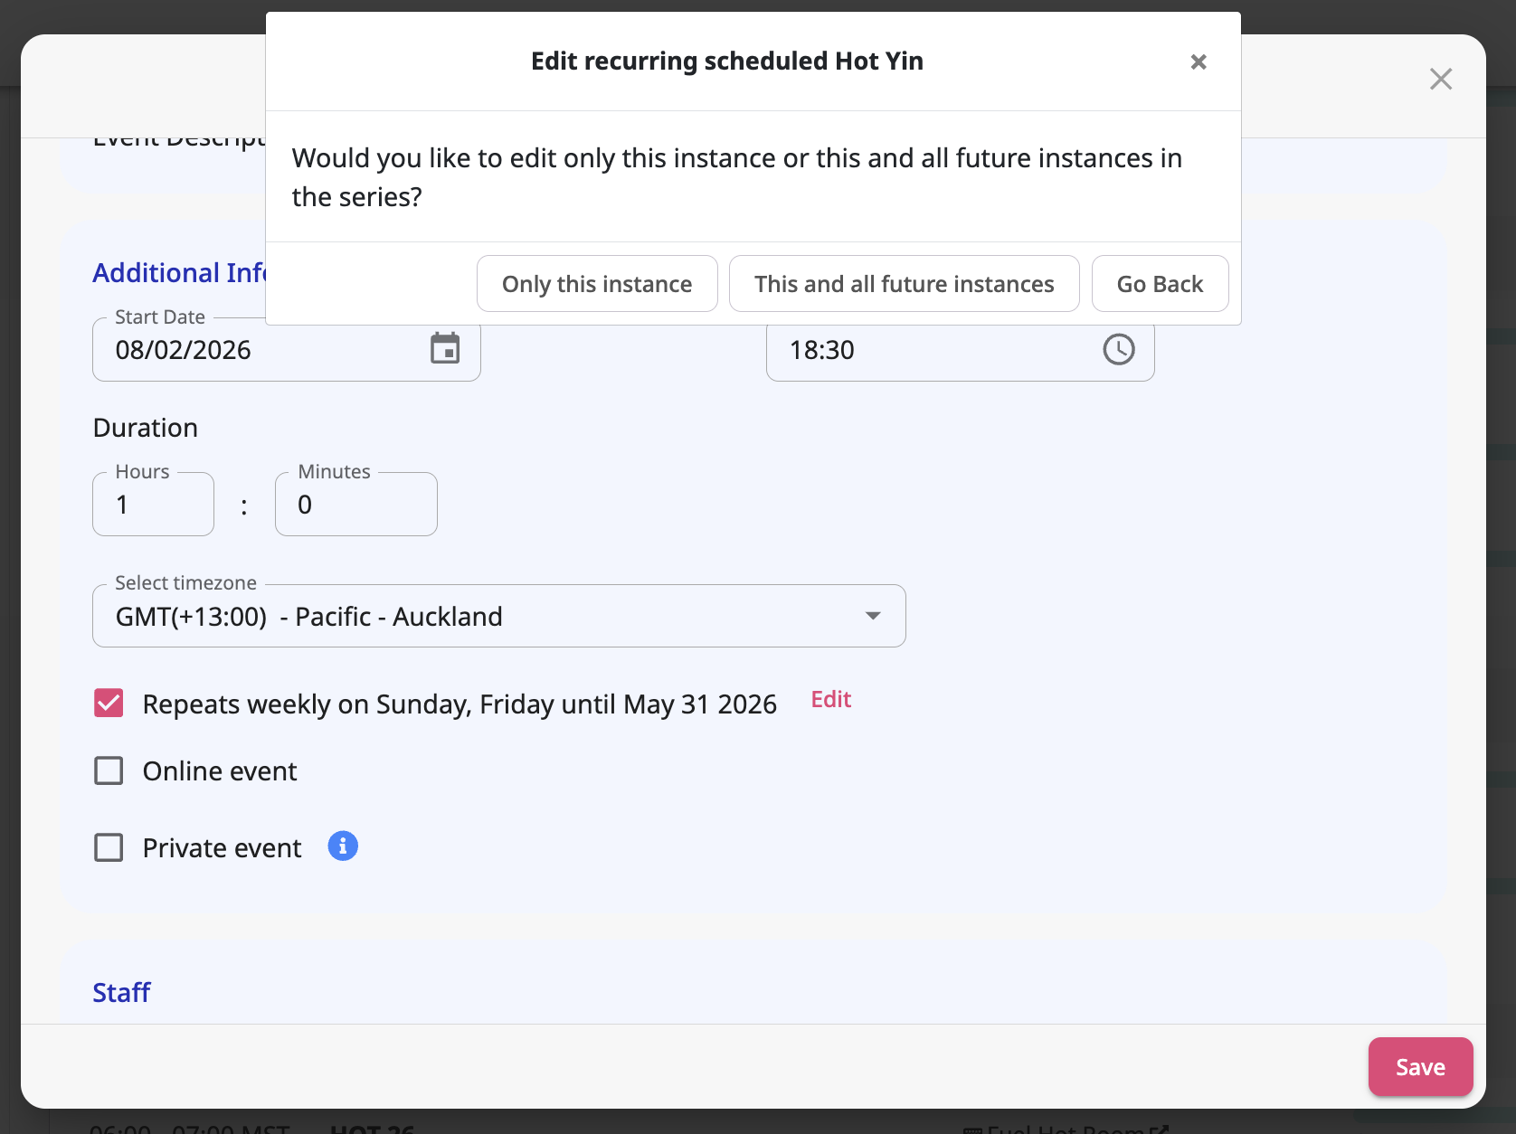Select the Private event label text

click(223, 848)
